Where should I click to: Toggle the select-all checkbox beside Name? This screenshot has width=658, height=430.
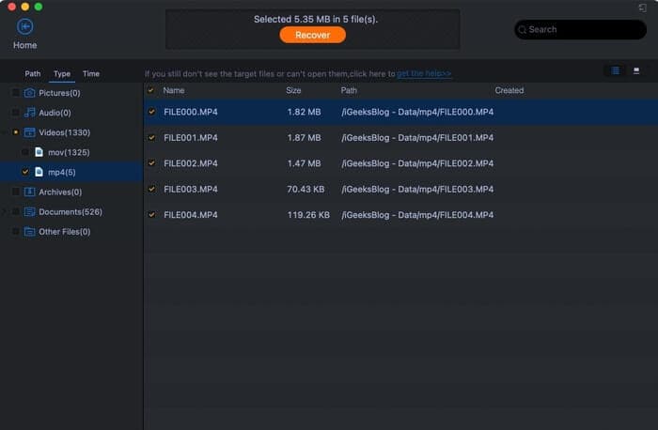coord(150,90)
